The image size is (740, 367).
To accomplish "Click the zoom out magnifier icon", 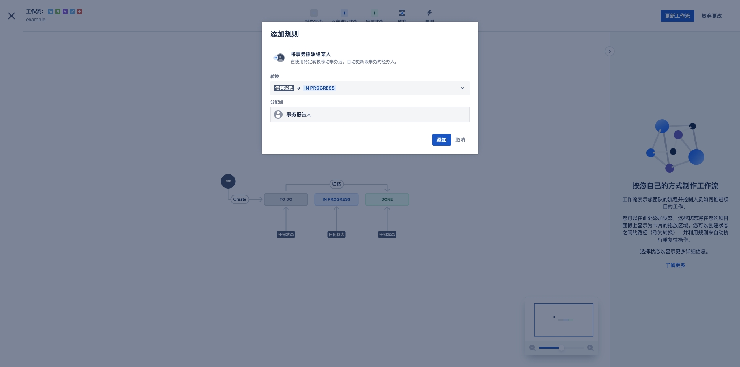I will [x=532, y=348].
